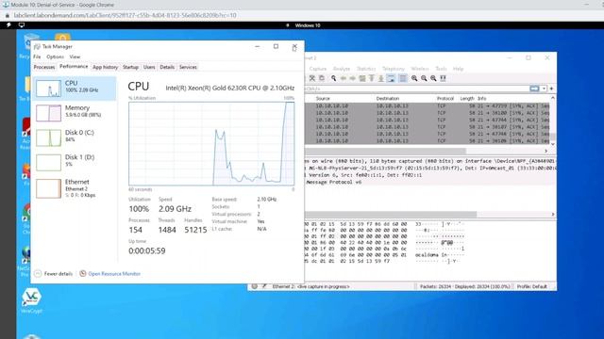This screenshot has height=339, width=604.
Task: Jump to last packet in Wireshark
Action: coord(381,78)
